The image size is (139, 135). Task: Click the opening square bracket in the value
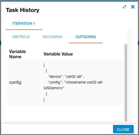click(x=44, y=65)
